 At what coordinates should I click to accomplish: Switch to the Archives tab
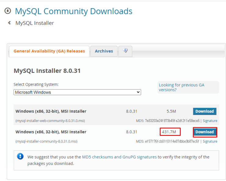coord(104,51)
